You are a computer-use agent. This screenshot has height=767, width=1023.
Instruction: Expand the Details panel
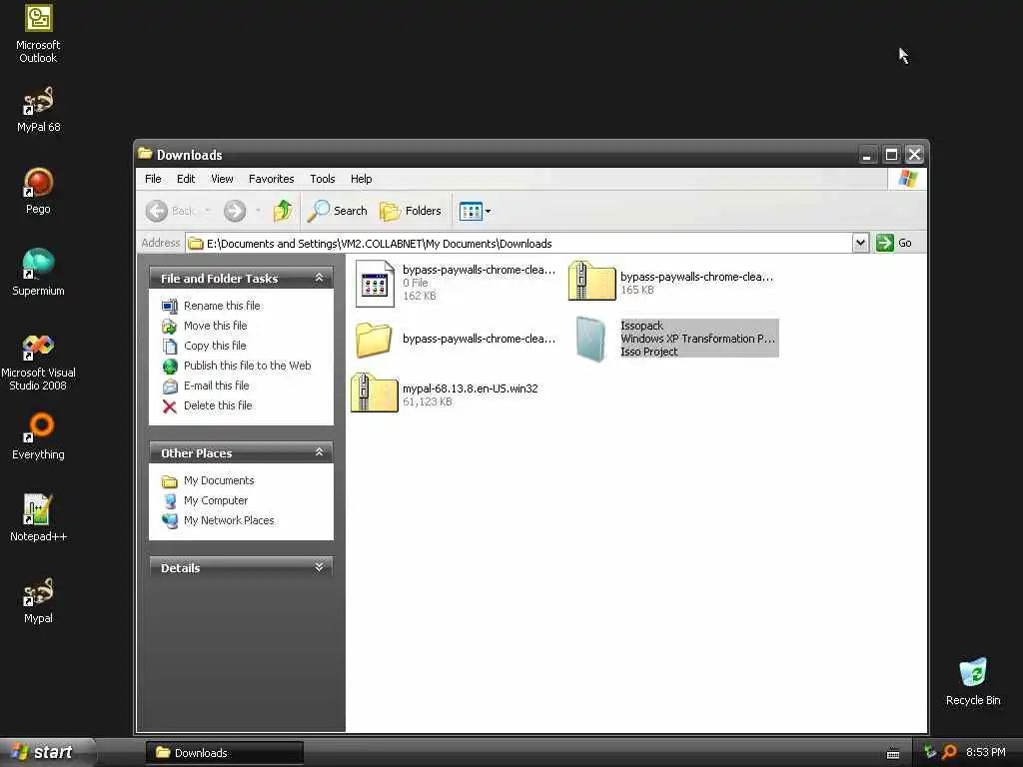pyautogui.click(x=319, y=567)
